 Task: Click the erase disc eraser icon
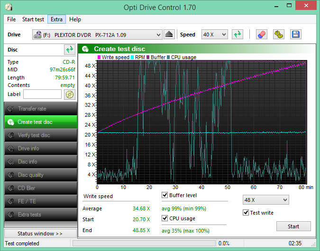tap(262, 35)
